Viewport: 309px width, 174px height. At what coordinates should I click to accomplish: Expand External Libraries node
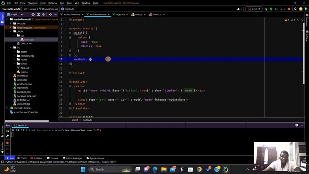click(x=7, y=108)
